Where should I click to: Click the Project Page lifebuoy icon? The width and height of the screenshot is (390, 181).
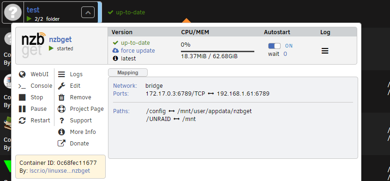pos(61,109)
